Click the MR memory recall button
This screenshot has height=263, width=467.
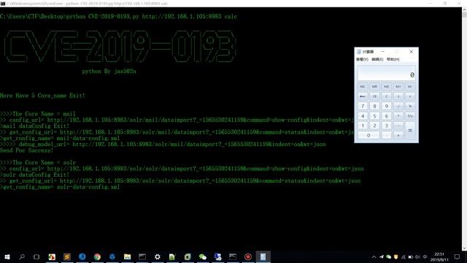(x=374, y=86)
